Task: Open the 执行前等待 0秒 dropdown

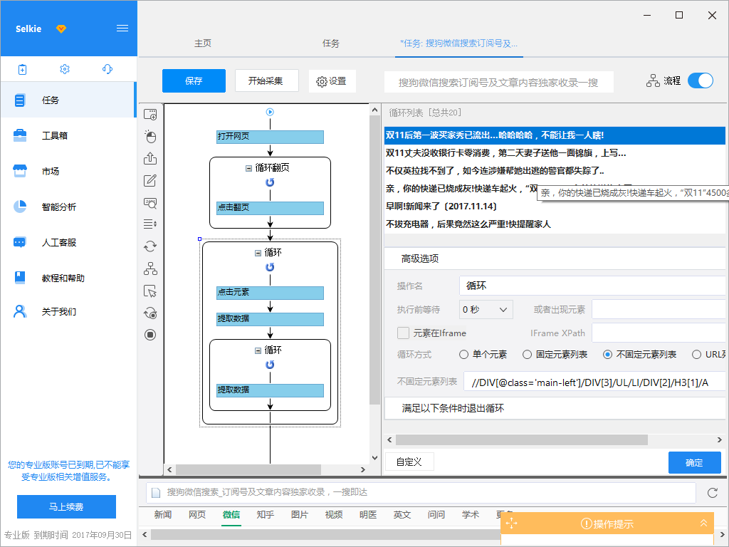Action: point(486,310)
